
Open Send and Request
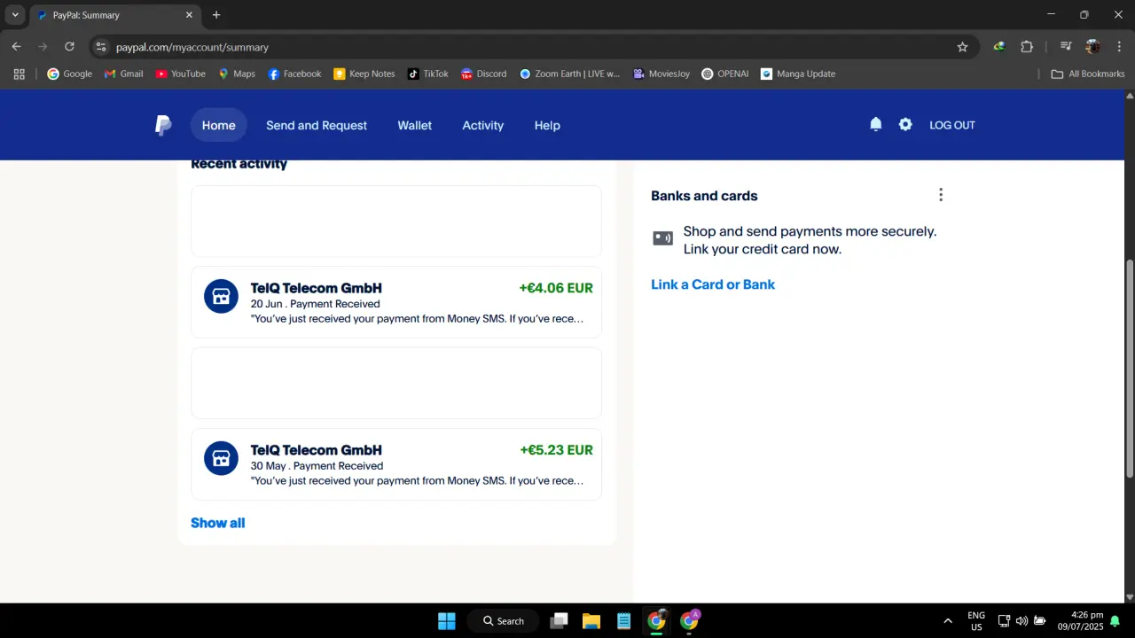click(317, 125)
